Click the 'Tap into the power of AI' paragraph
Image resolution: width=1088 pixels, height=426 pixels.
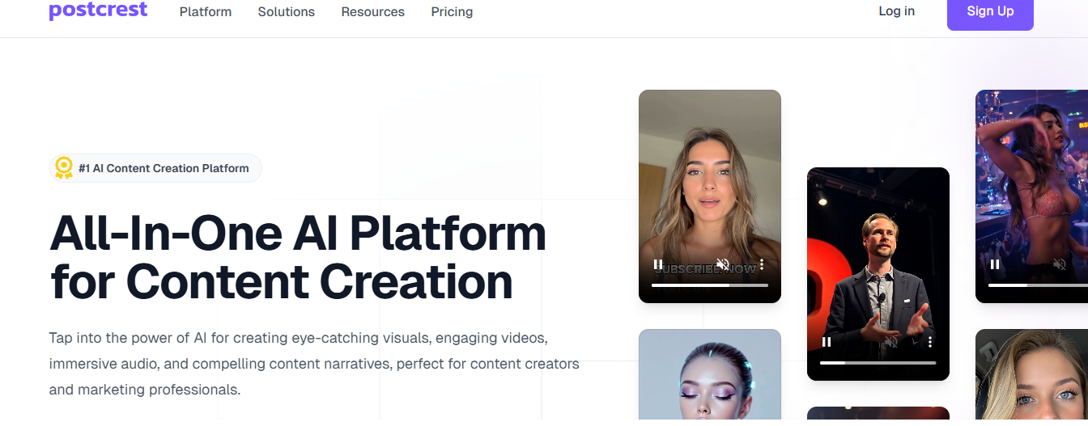[314, 364]
